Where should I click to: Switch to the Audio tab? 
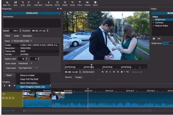pyautogui.click(x=16, y=36)
